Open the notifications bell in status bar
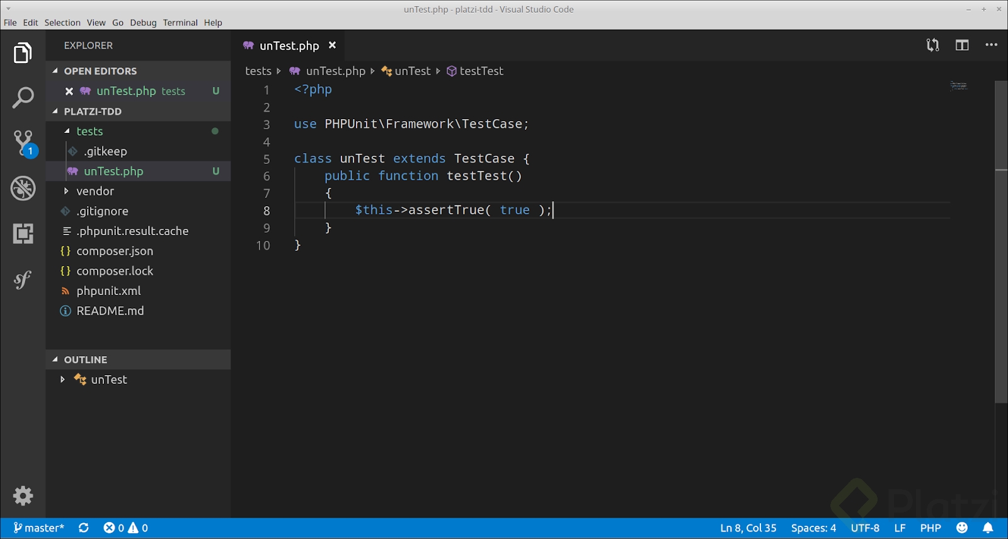Screen dimensions: 1008x539 point(988,528)
